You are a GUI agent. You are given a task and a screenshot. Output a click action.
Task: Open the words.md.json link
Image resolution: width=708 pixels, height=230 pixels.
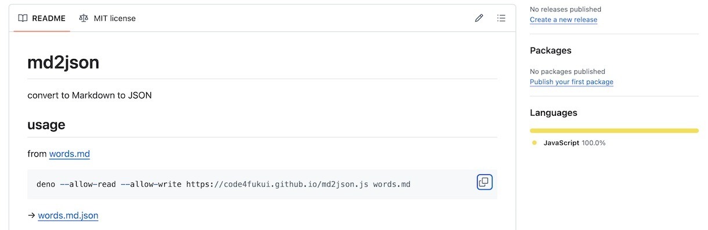pyautogui.click(x=68, y=216)
